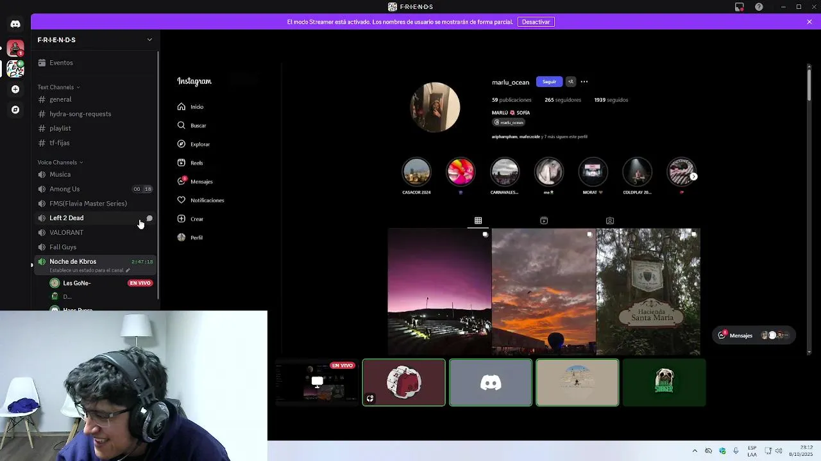
Task: Open the Discord help question mark icon
Action: tap(759, 7)
